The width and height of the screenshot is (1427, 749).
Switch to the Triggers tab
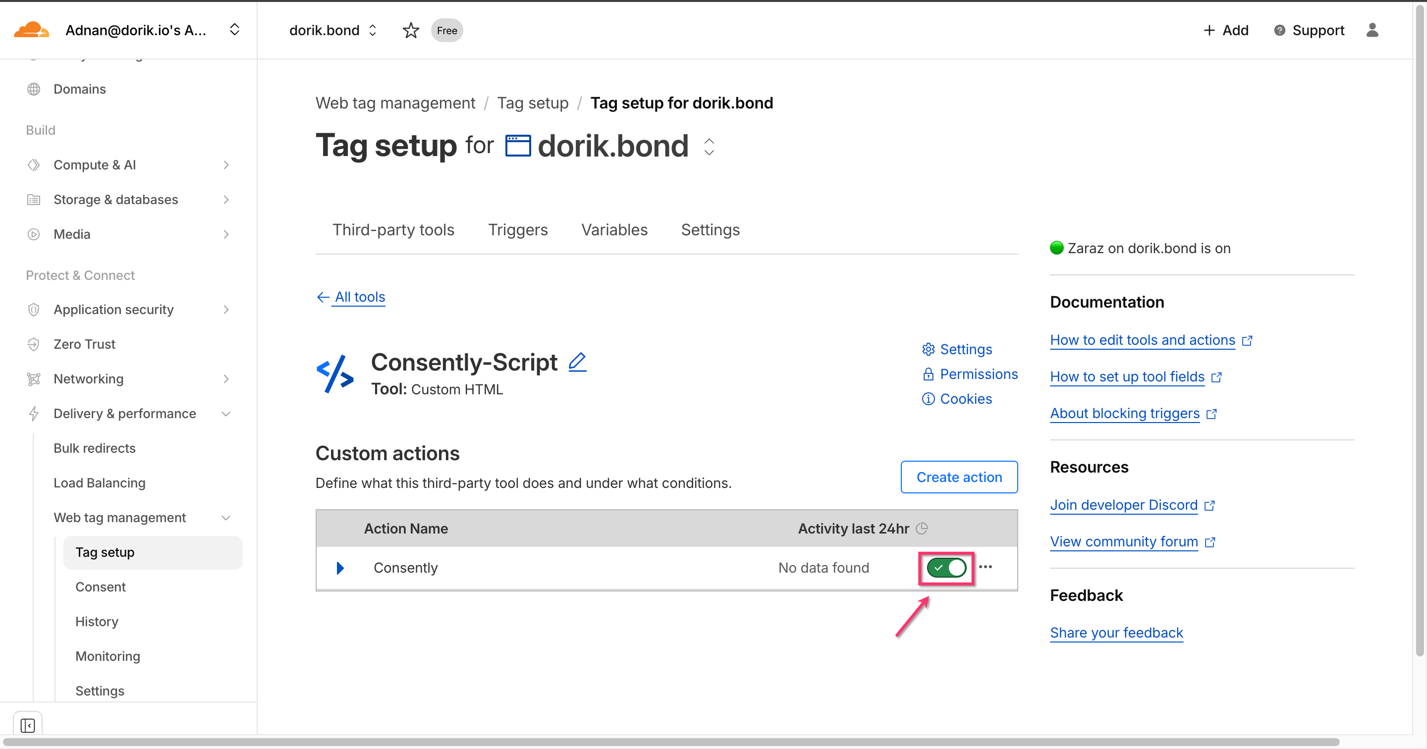(517, 230)
